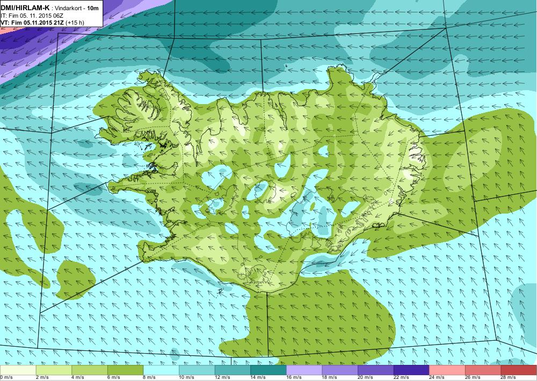The width and height of the screenshot is (537, 381).
Task: Click the "26 m/s" legend label
Action: click(x=473, y=377)
